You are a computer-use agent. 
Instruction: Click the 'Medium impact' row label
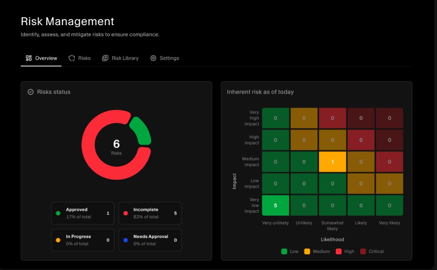point(251,162)
